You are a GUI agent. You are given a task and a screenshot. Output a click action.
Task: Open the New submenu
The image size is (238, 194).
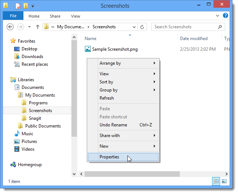[x=123, y=146]
